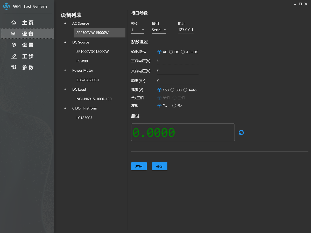This screenshot has width=311, height=233.
Task: Click the device icon beside 设备
Action: (14, 34)
